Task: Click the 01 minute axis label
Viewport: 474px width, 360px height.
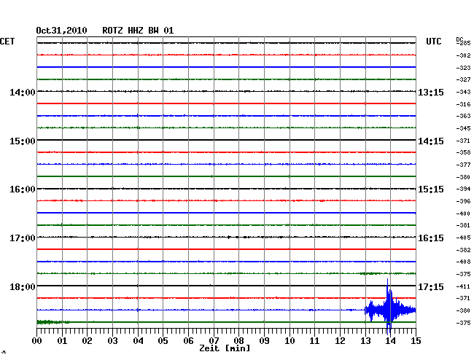Action: 62,341
